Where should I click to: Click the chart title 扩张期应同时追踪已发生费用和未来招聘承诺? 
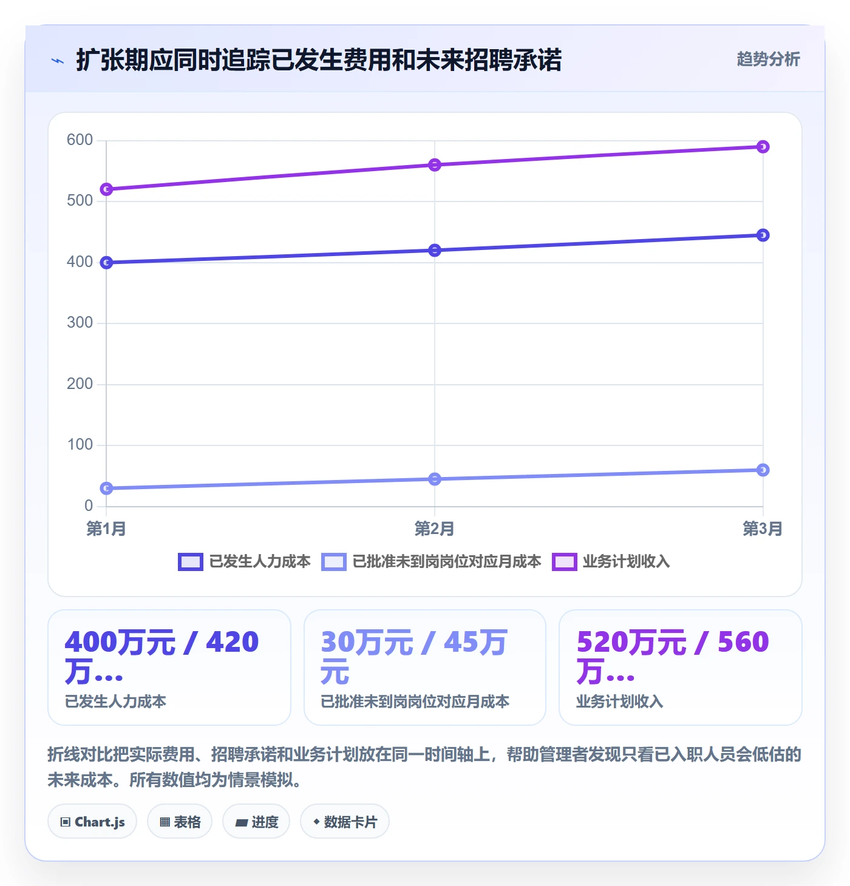point(319,60)
